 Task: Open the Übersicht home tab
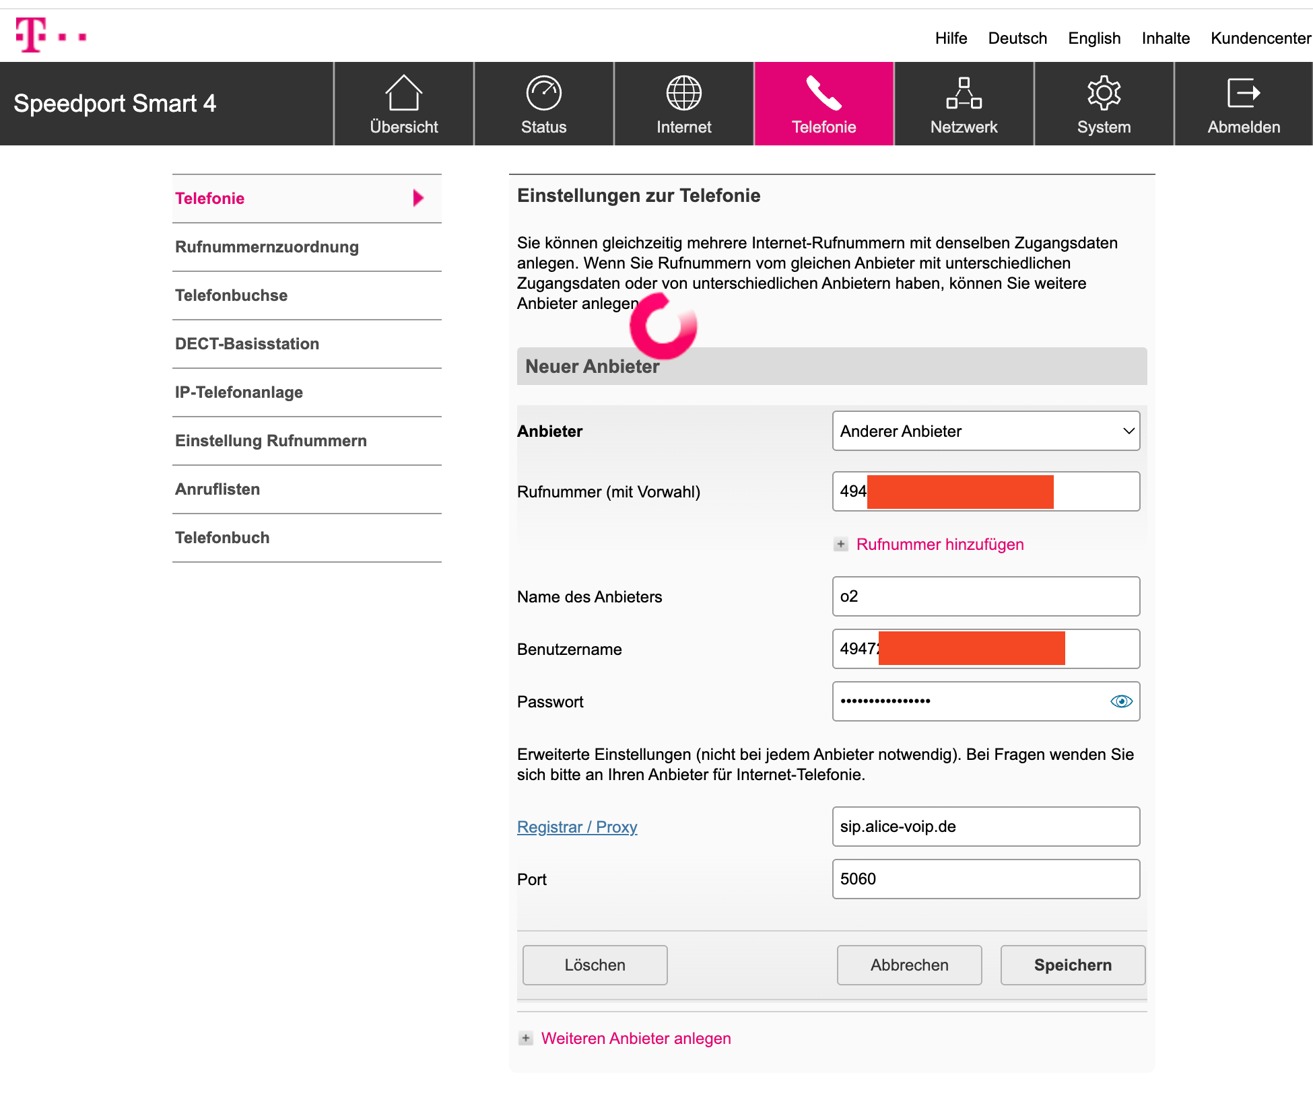[404, 104]
